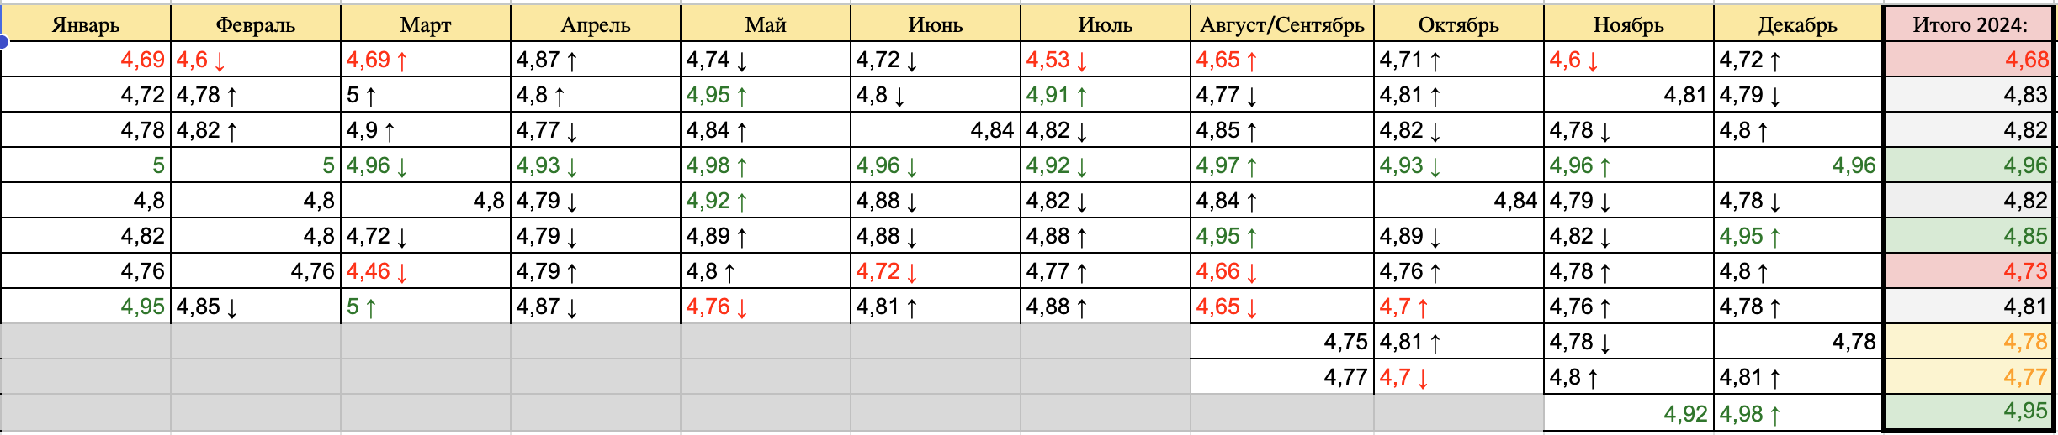Select the green 4,91 ↑ cell under Июль
This screenshot has height=435, width=2058.
tap(1105, 95)
